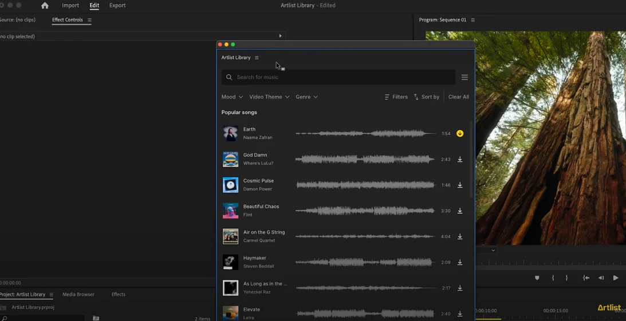Click the God Damn album cover thumbnail
Screen dimensions: 626x321
click(230, 160)
